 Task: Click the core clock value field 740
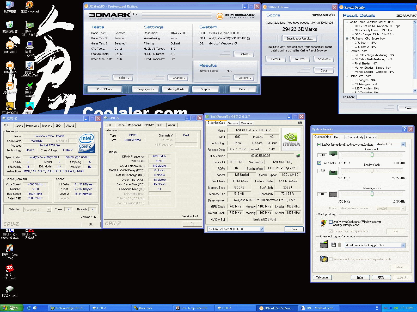pos(322,155)
